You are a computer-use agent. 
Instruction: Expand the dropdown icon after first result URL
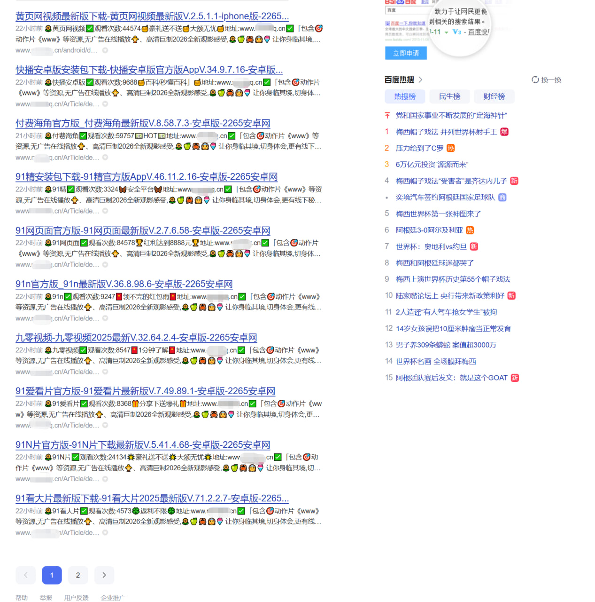(105, 50)
